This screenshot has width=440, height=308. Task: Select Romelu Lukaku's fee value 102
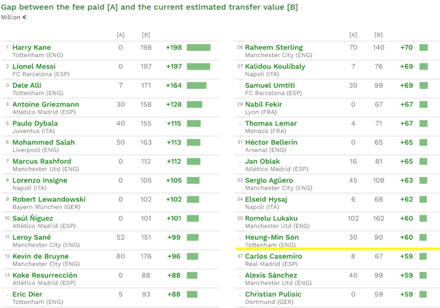click(353, 218)
